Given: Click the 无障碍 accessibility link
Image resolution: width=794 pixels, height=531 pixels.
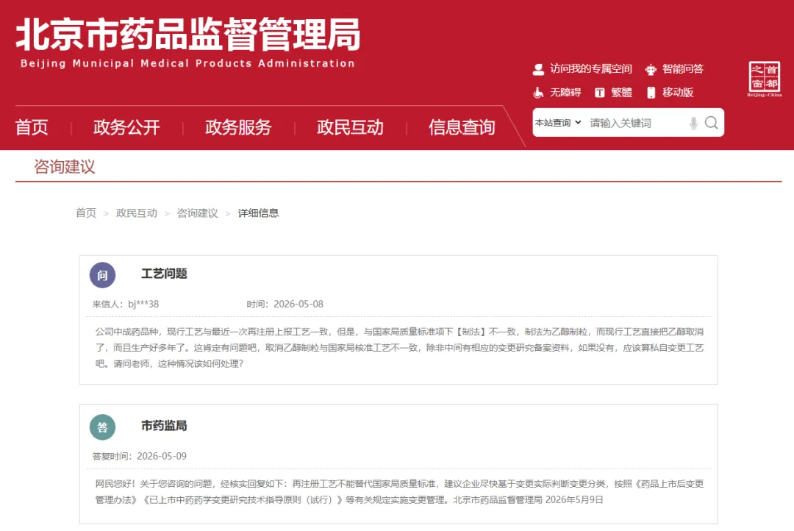Looking at the screenshot, I should click(565, 92).
